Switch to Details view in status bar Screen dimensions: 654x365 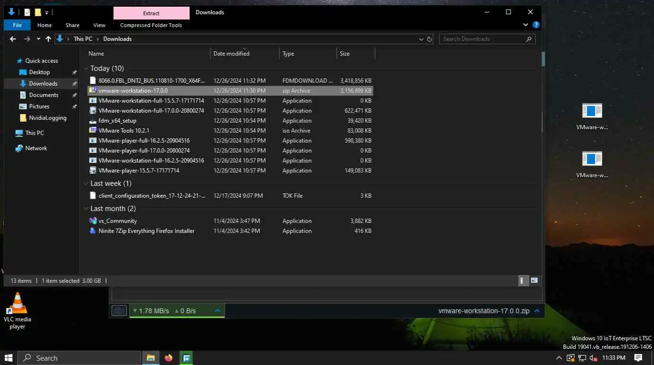(x=522, y=281)
